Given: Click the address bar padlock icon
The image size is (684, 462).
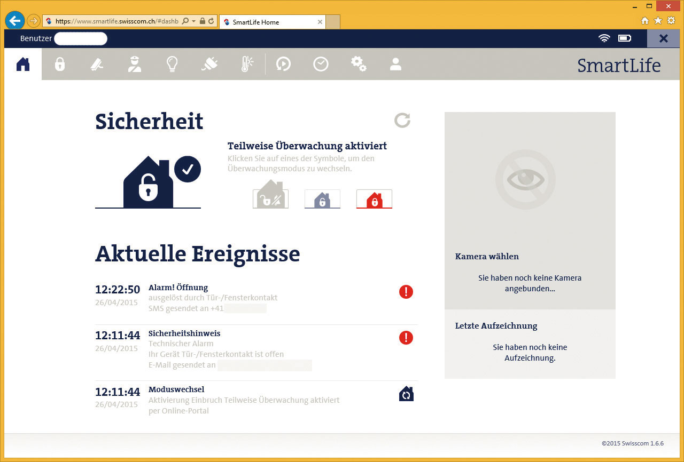Looking at the screenshot, I should pyautogui.click(x=203, y=21).
